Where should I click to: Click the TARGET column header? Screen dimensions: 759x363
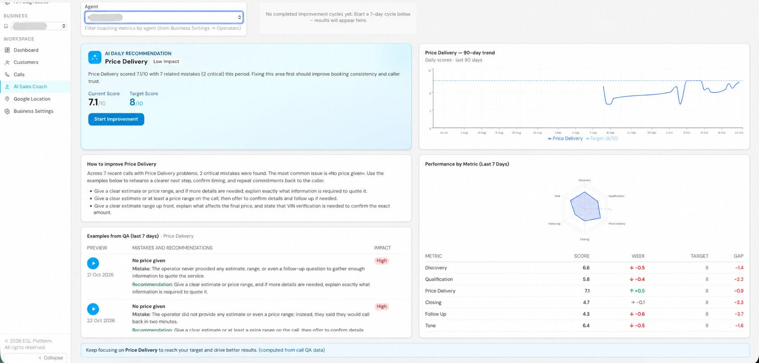(x=700, y=256)
